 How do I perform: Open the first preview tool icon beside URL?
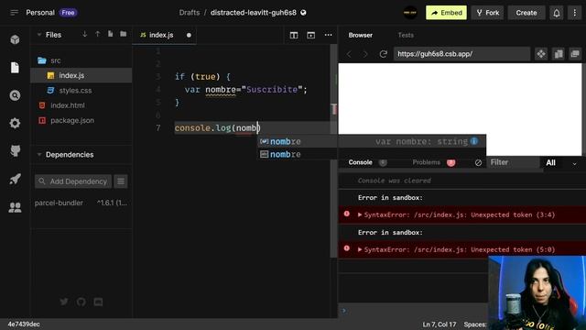[x=541, y=54]
